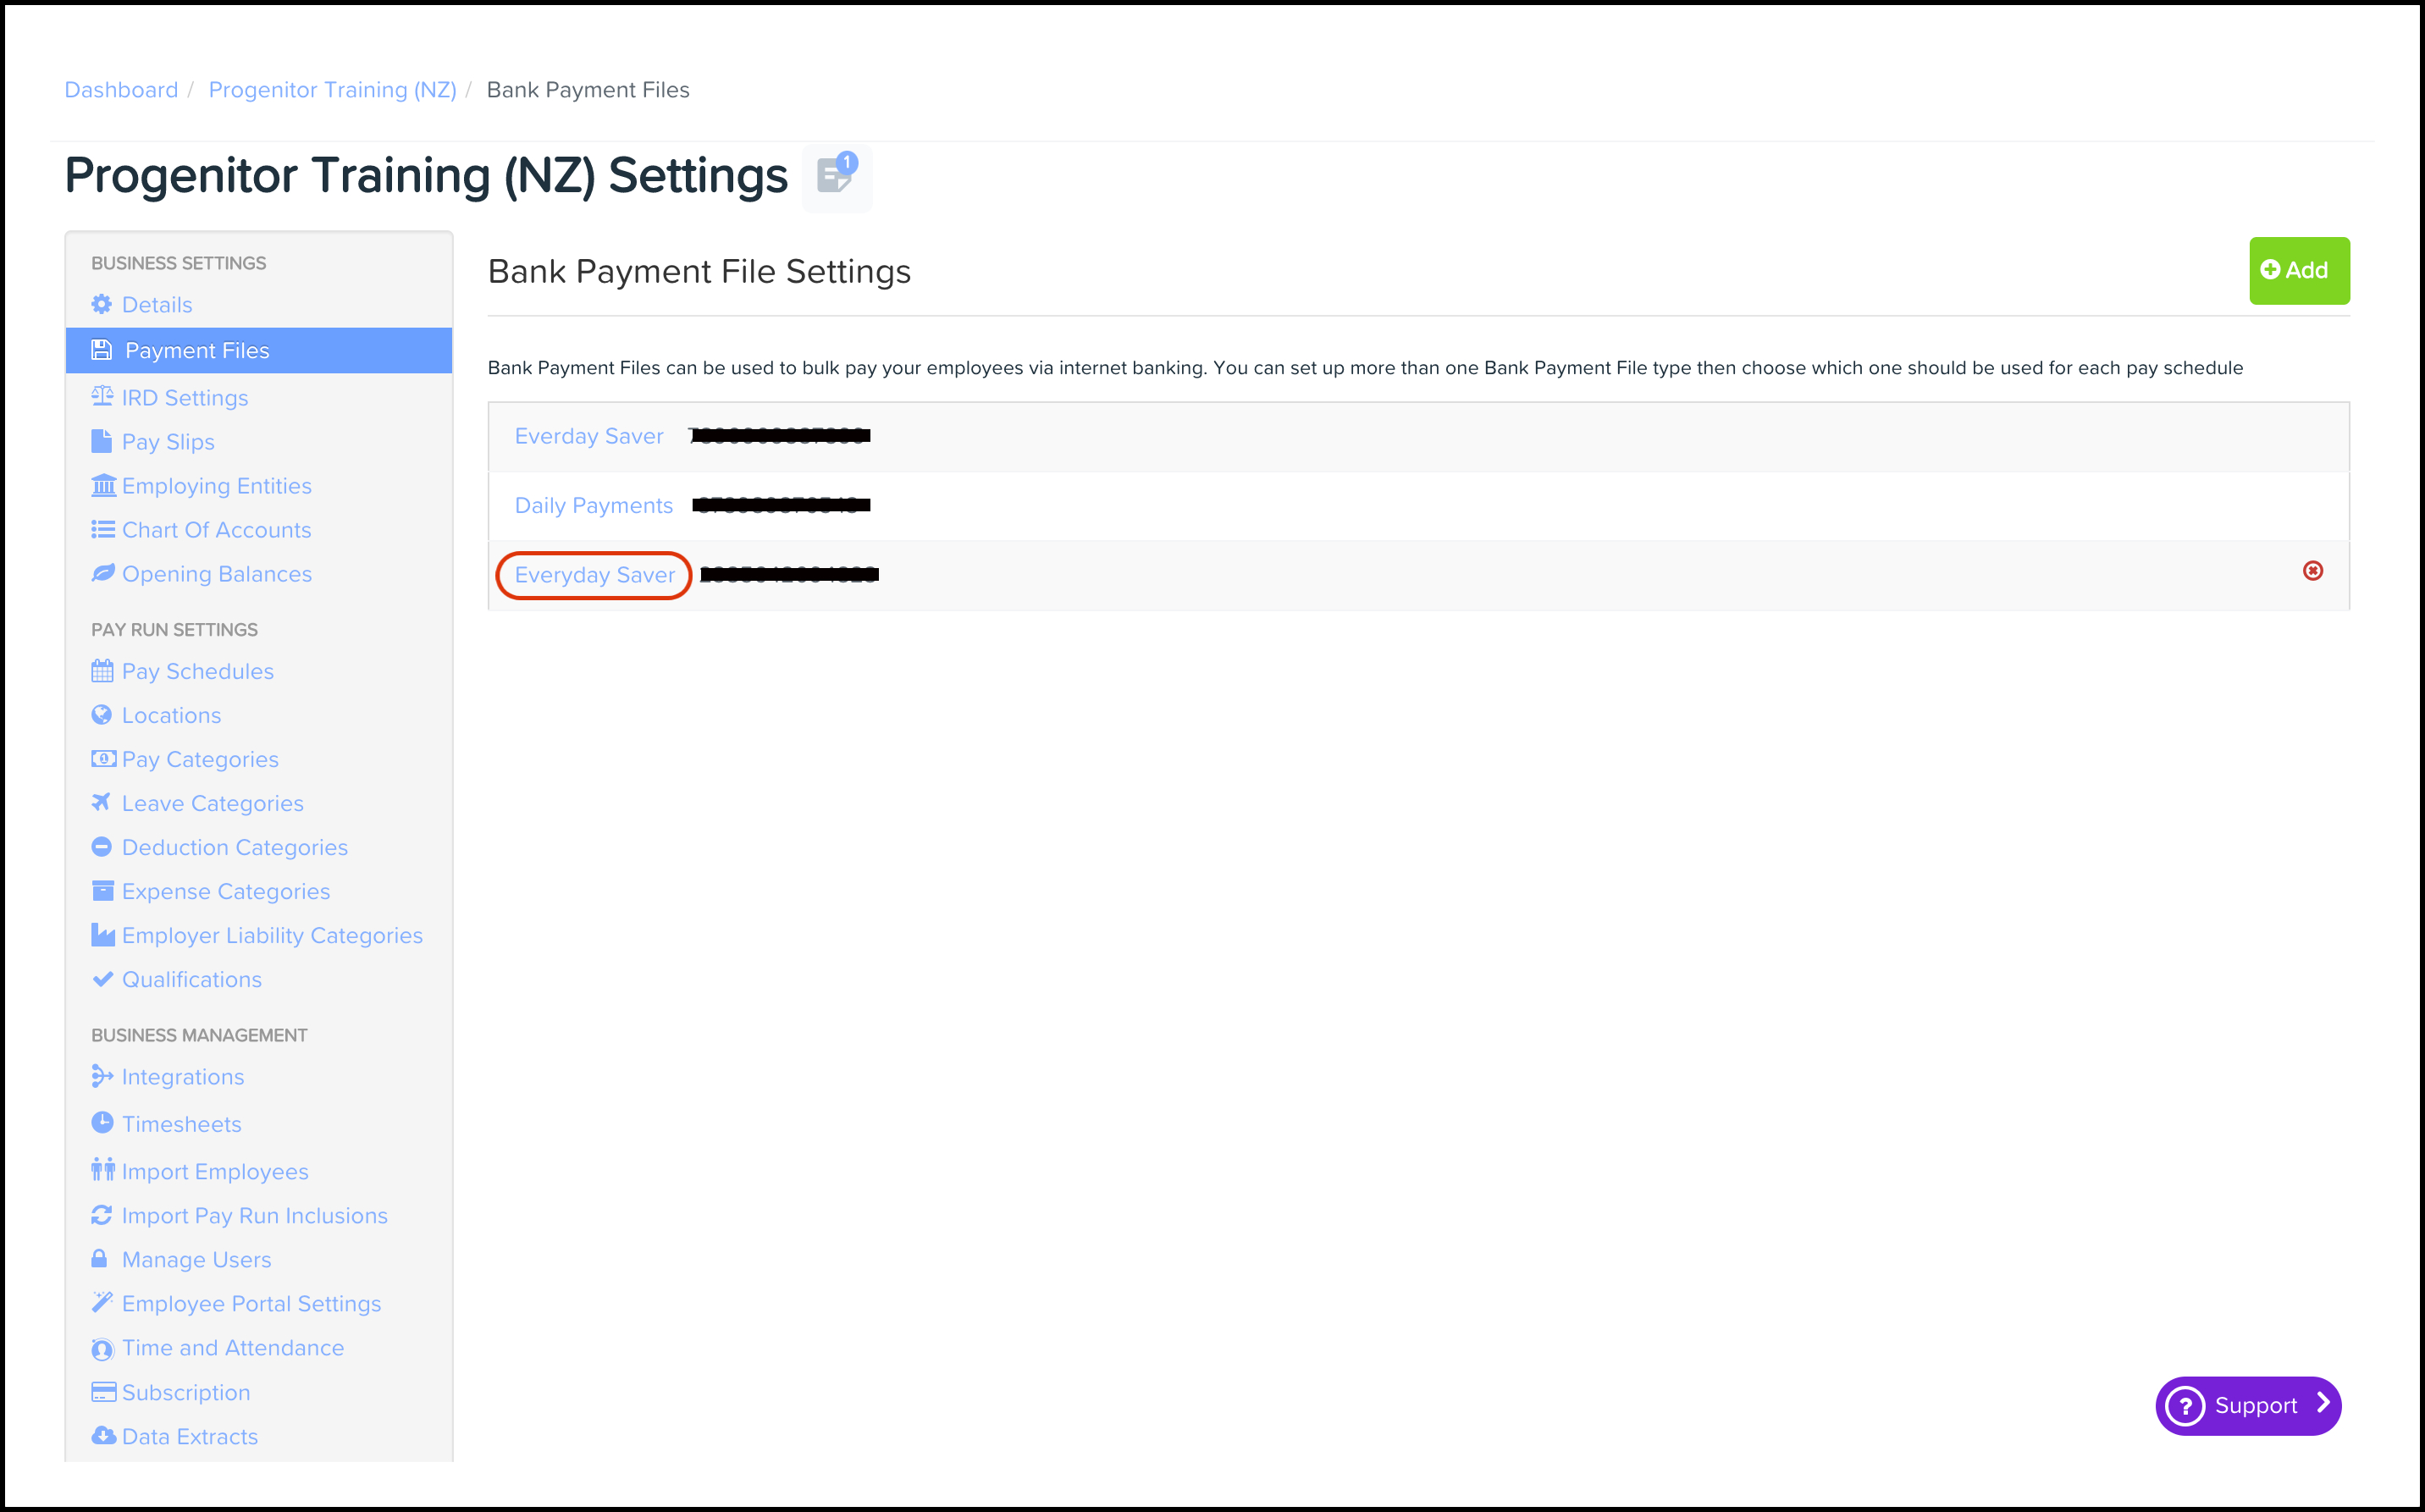Open the Daily Payments bank file
Screen dimensions: 2425x1512
593,506
